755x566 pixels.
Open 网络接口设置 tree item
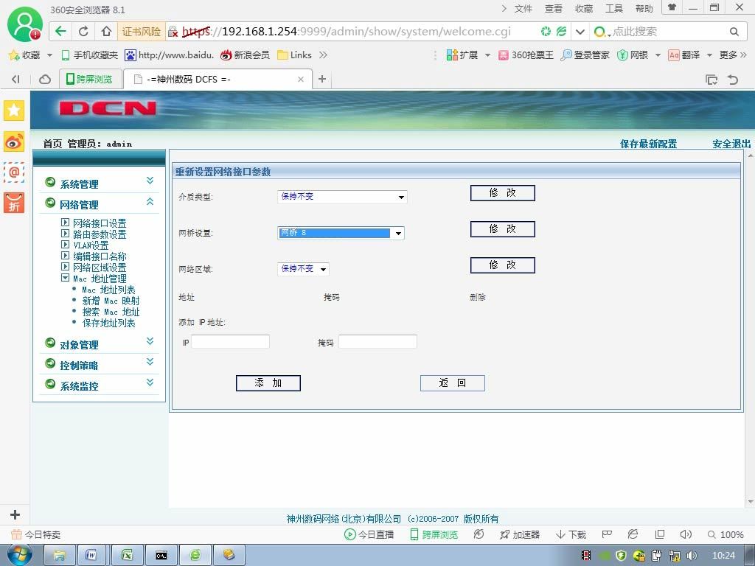point(100,223)
